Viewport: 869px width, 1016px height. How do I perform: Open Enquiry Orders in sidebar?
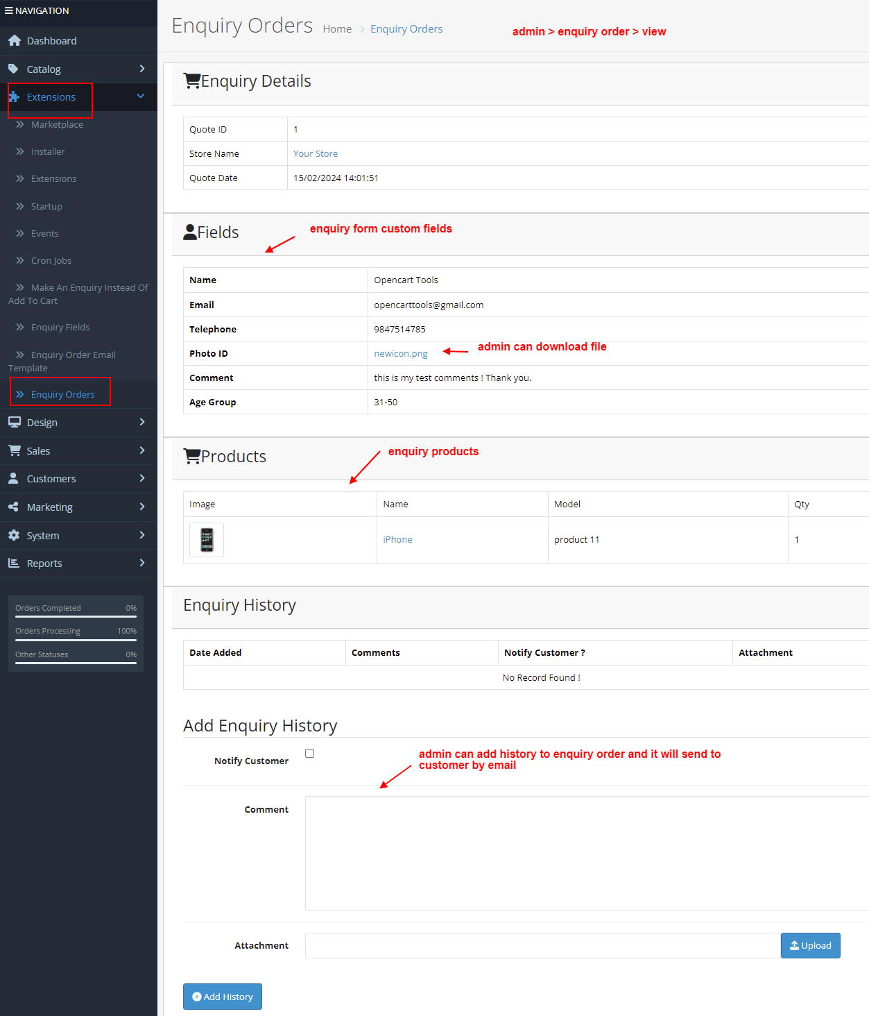point(62,394)
